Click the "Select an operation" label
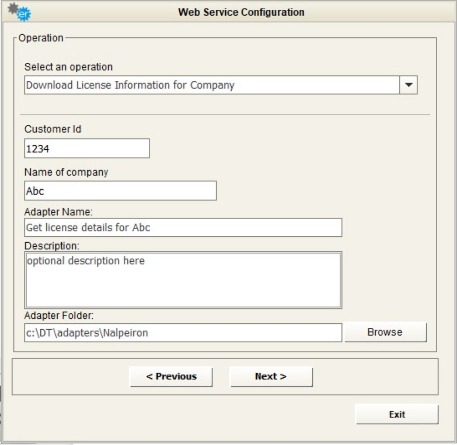The image size is (457, 445). click(x=68, y=67)
